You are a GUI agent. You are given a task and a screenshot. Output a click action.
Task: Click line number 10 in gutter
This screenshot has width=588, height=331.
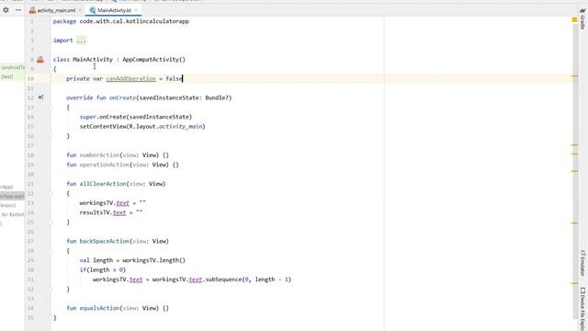coord(30,78)
